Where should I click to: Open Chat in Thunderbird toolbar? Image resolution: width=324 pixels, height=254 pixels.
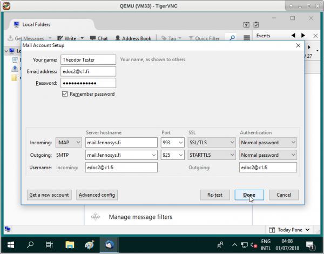[99, 38]
